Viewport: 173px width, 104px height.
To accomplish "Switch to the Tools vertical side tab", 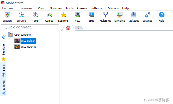I will (x=4, y=70).
